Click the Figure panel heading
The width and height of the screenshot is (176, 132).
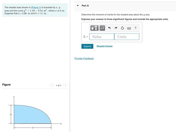[6, 85]
